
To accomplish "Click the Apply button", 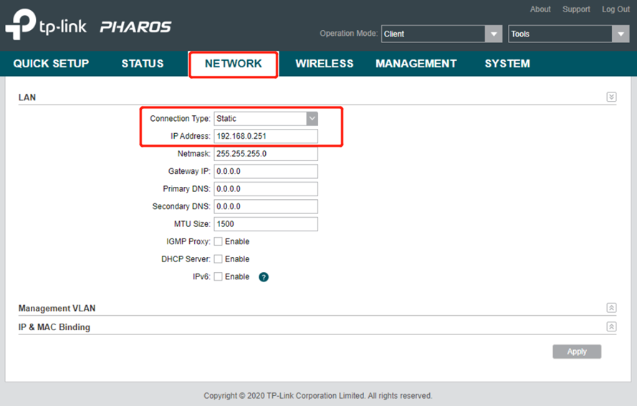I will [x=577, y=352].
